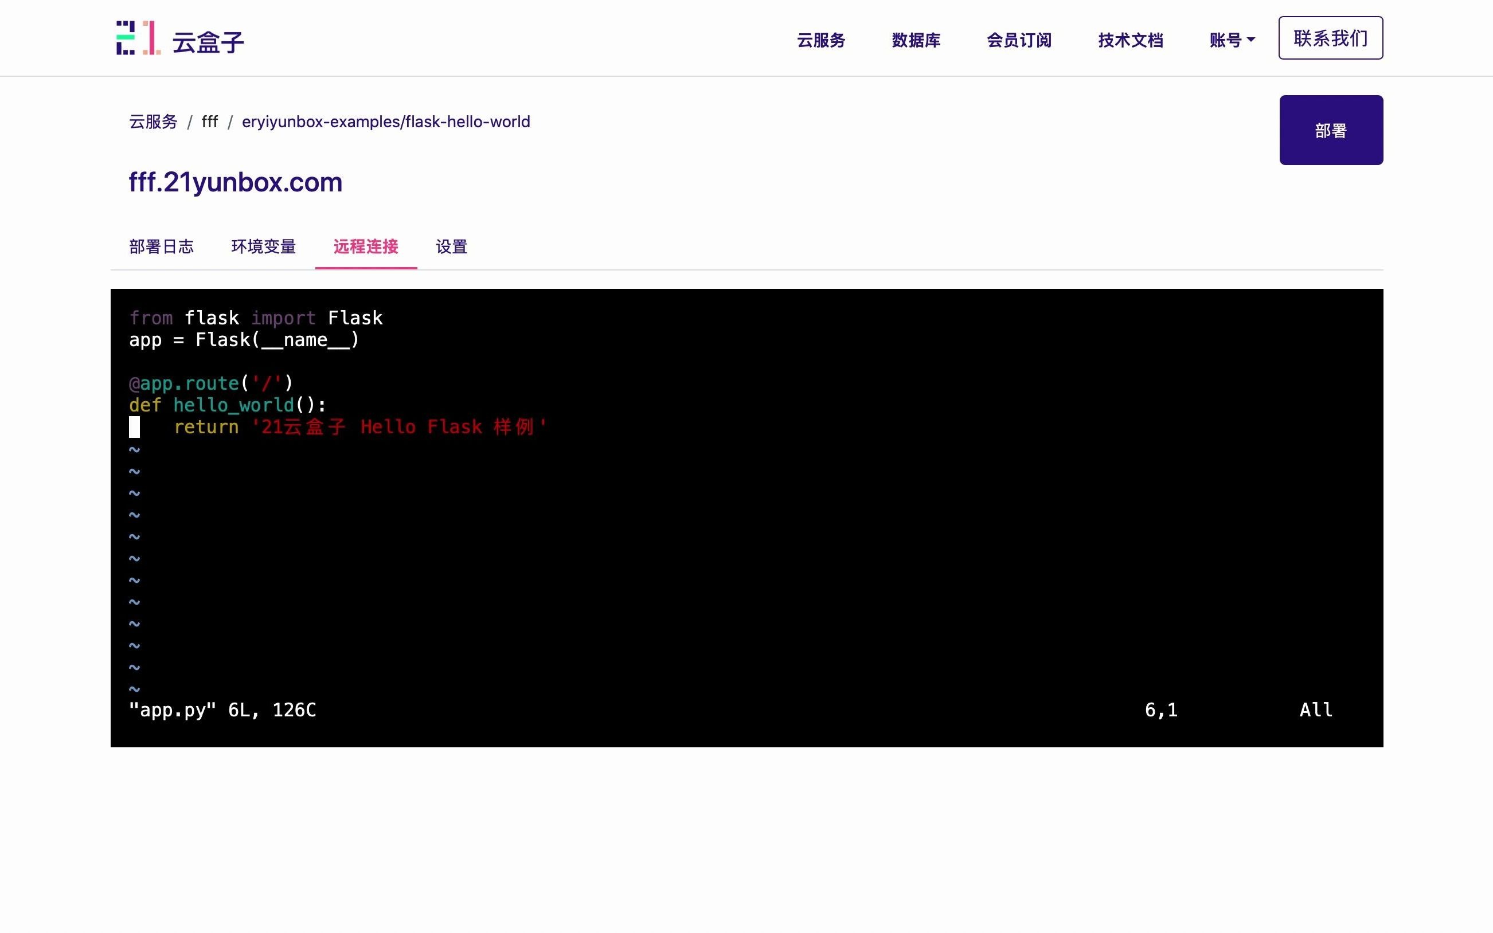1493x933 pixels.
Task: Open 技术文档 in the top nav
Action: pyautogui.click(x=1130, y=40)
